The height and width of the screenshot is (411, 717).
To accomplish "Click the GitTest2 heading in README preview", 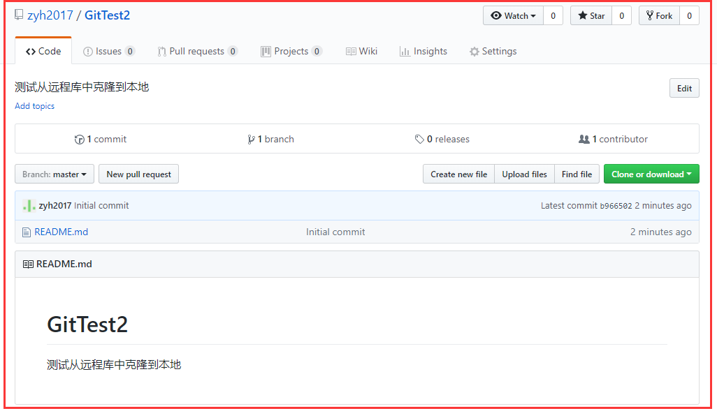I will [87, 324].
